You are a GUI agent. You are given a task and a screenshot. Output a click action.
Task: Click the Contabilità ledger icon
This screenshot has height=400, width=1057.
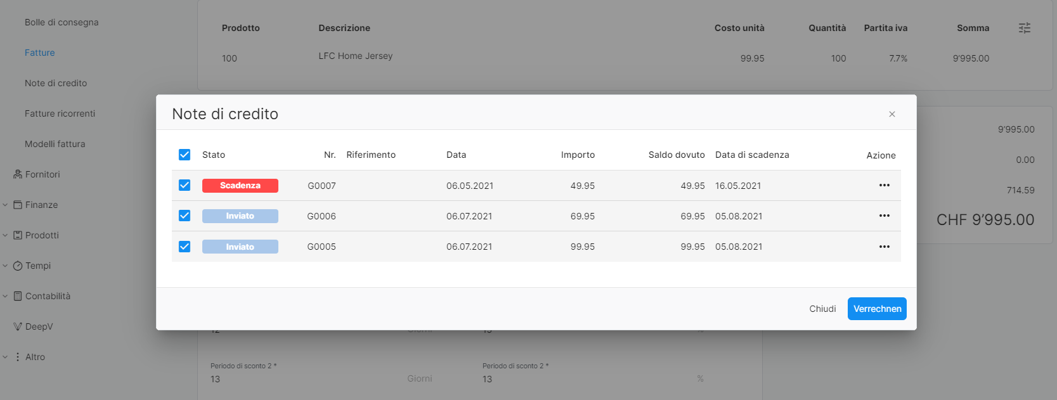click(18, 296)
